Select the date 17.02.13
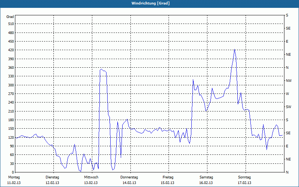 [244, 183]
